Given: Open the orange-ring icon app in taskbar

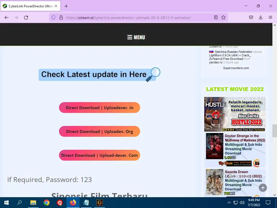Looking at the screenshot, I should (100, 203).
